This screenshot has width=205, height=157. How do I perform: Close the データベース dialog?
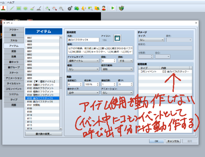(x=196, y=23)
